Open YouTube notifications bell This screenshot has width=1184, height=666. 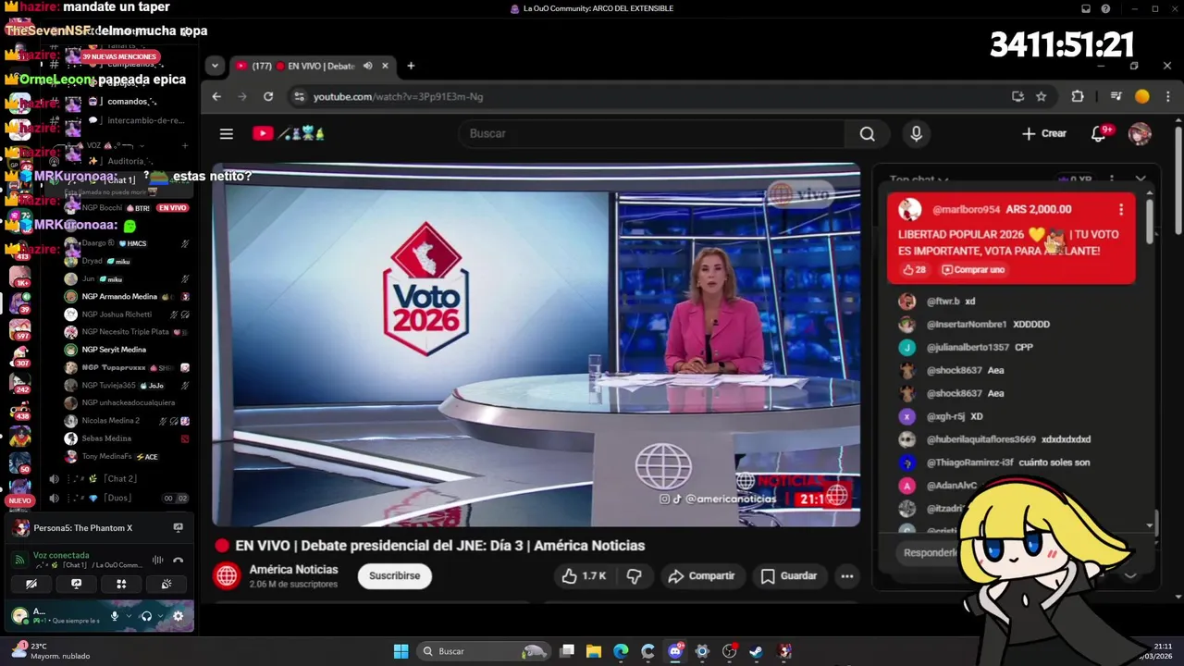(1099, 134)
